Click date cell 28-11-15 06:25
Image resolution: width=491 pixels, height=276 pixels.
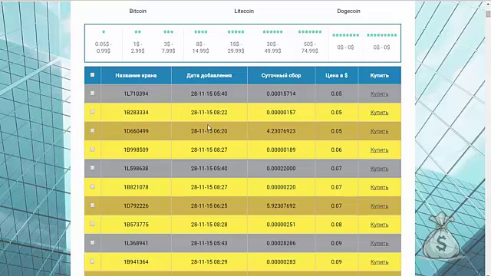pos(209,206)
